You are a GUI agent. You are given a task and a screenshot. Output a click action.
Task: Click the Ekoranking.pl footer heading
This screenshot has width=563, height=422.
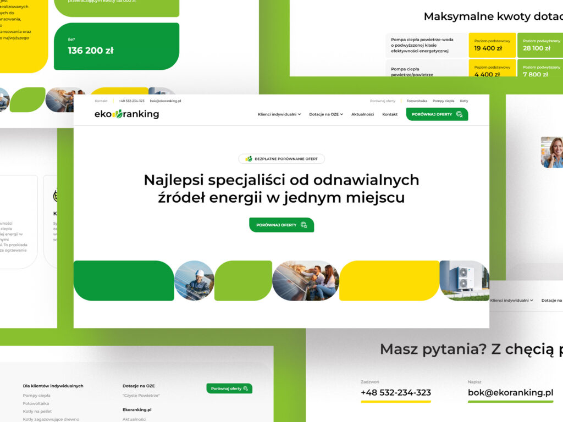tap(137, 410)
